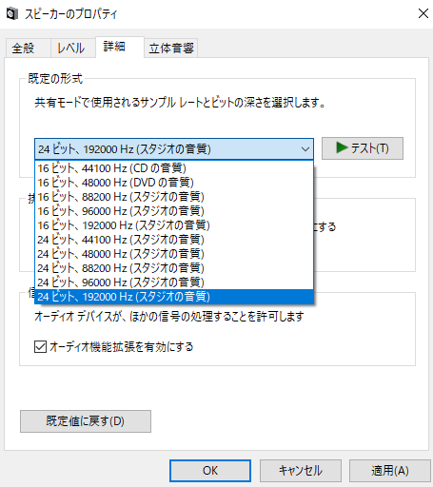Pick 16 ビット、192000 Hz option

(174, 225)
